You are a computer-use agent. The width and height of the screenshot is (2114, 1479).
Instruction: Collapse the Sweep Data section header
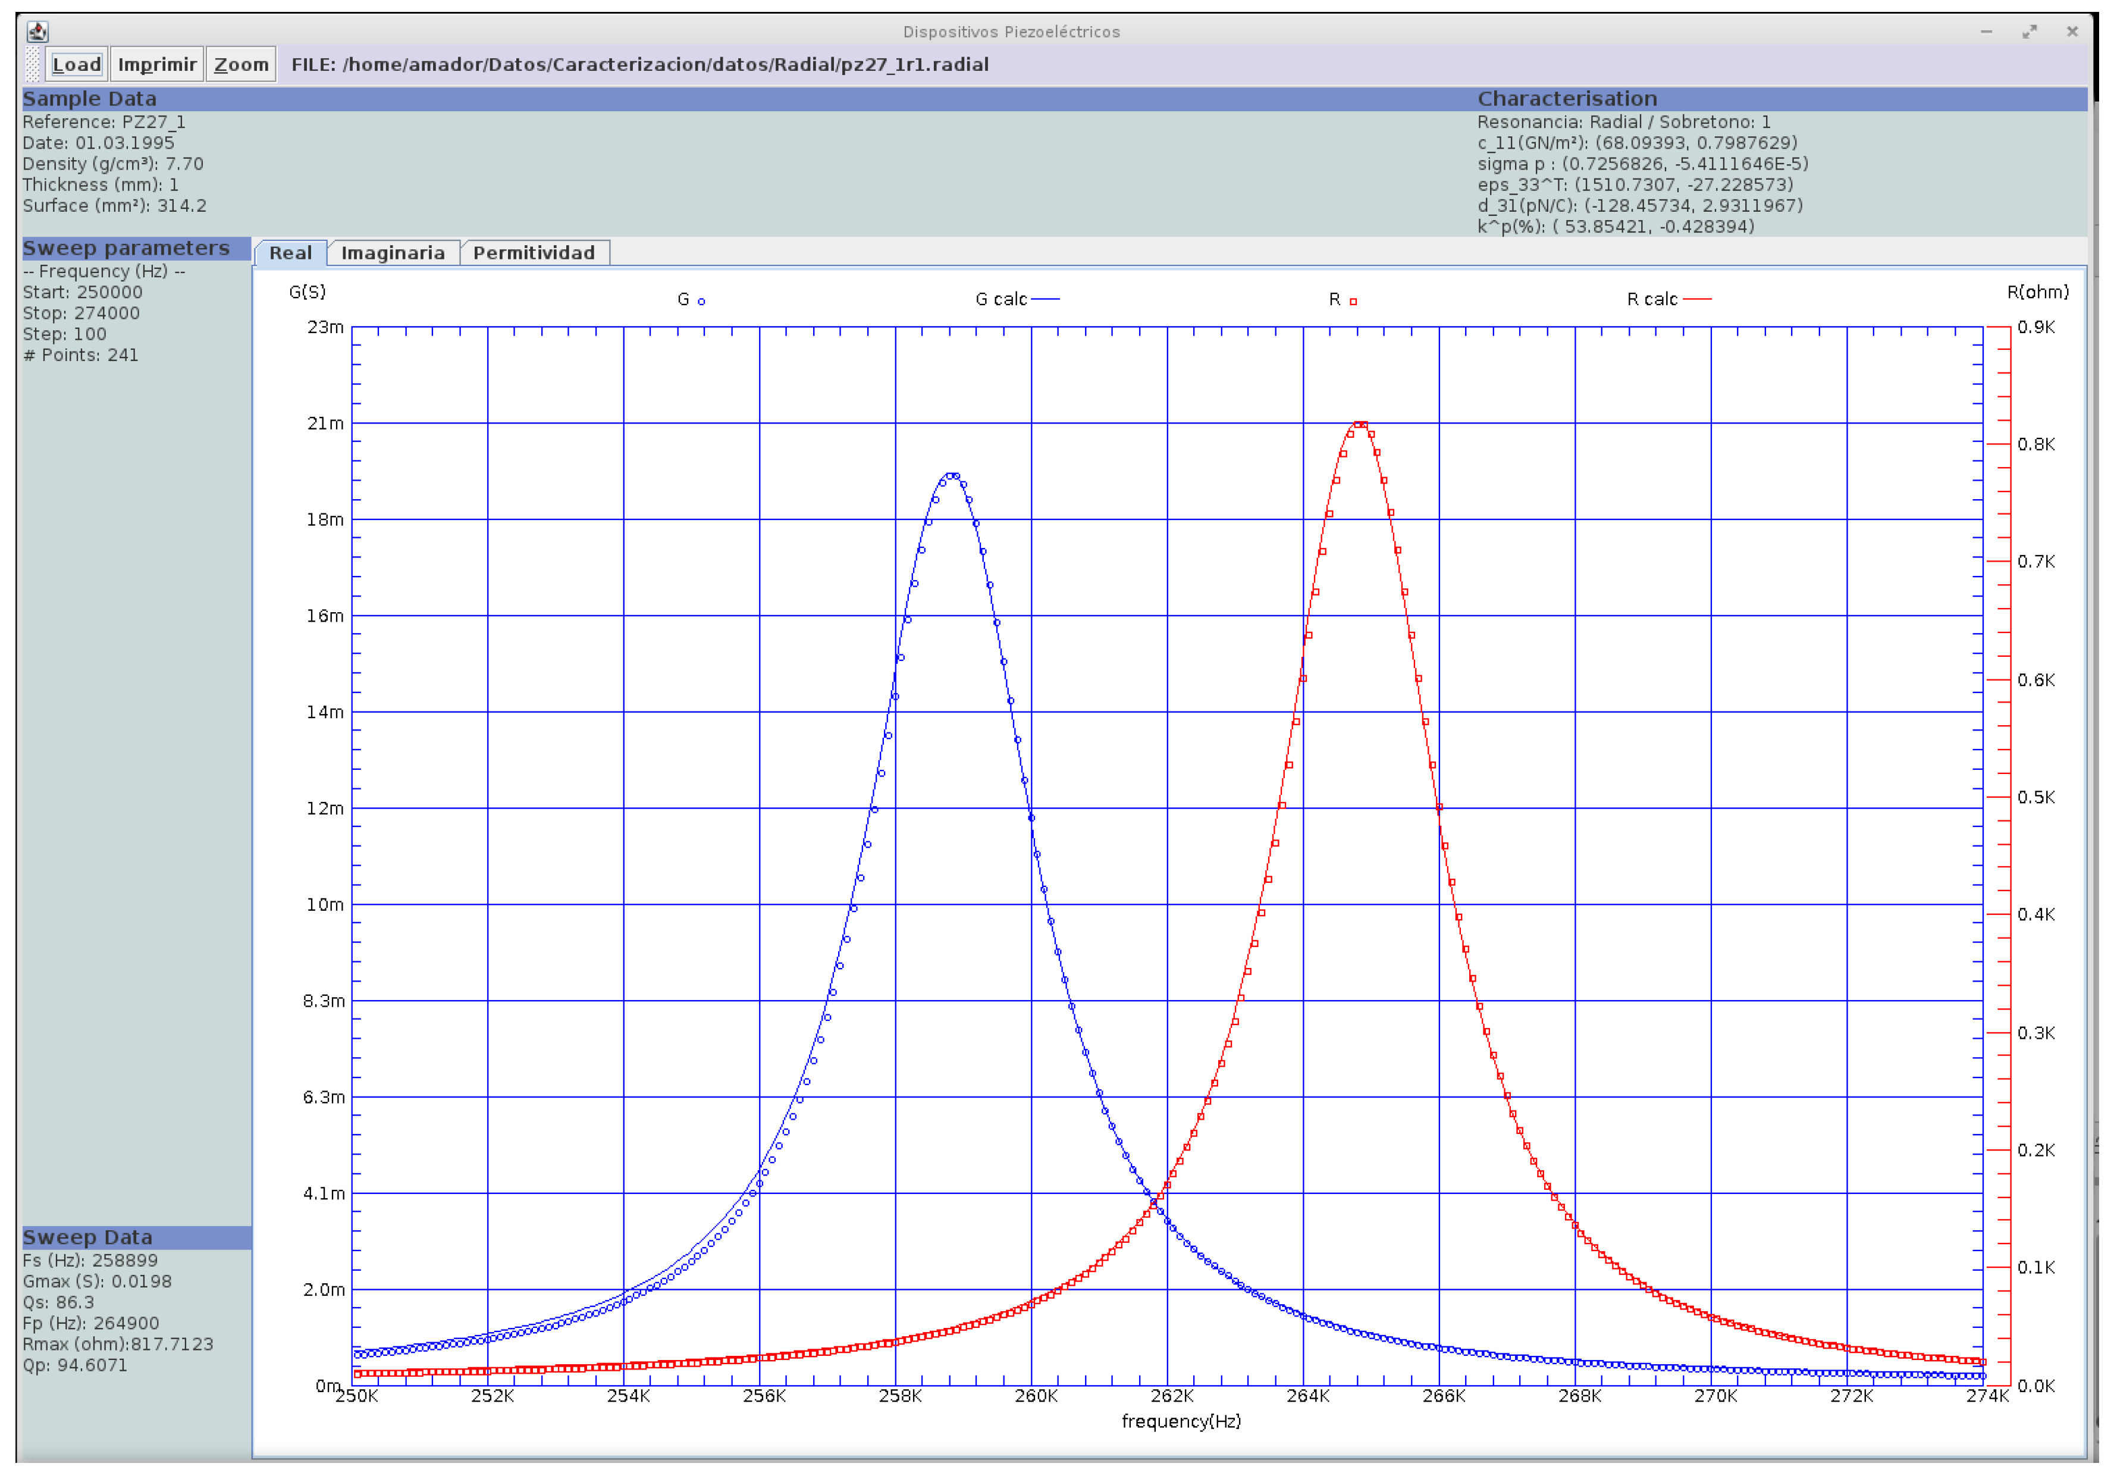89,1237
